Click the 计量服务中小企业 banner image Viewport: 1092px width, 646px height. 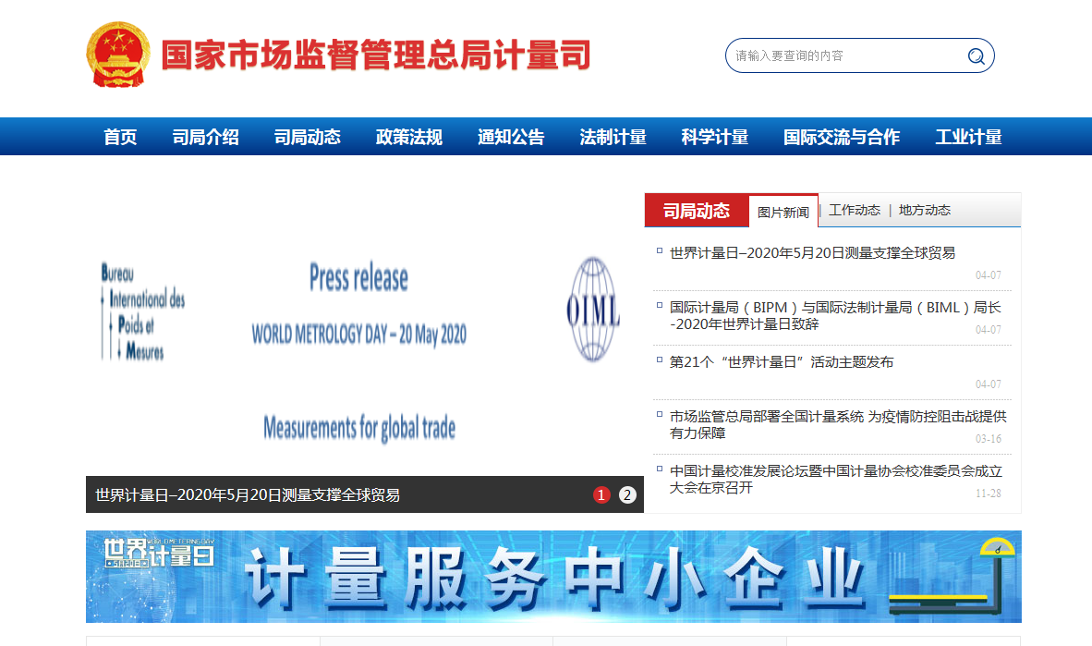click(x=553, y=577)
